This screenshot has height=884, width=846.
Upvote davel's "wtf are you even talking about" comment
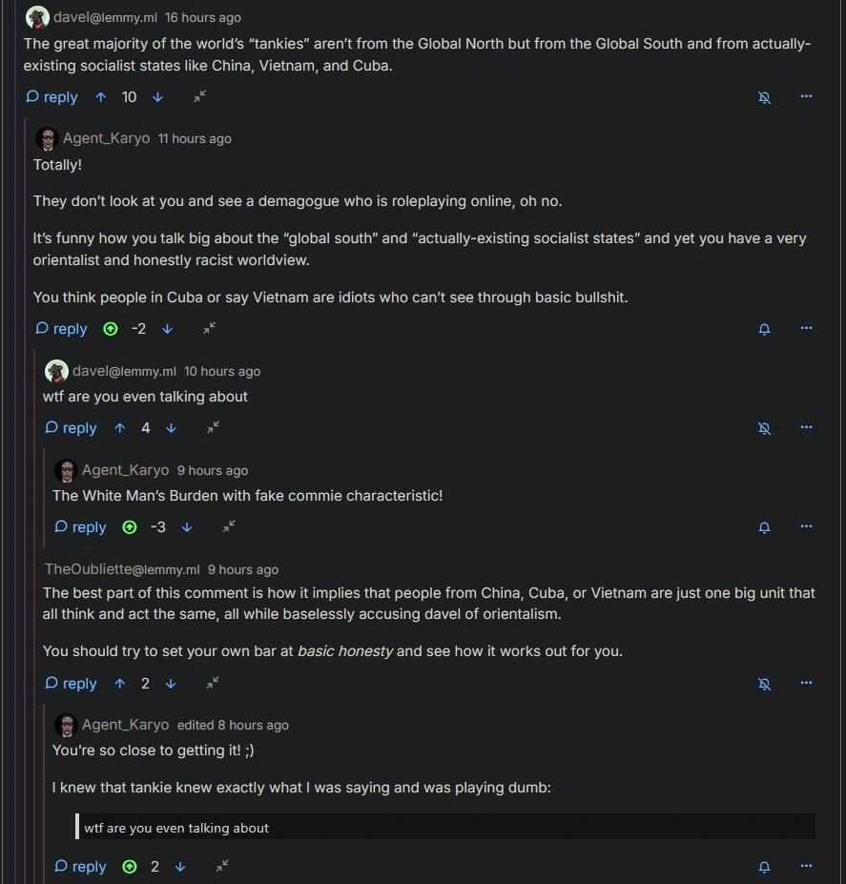coord(119,428)
